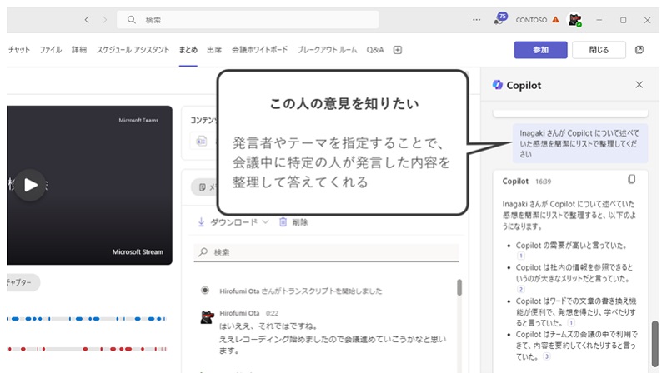Click the CONTOSO organization label
667x383 pixels.
(531, 20)
